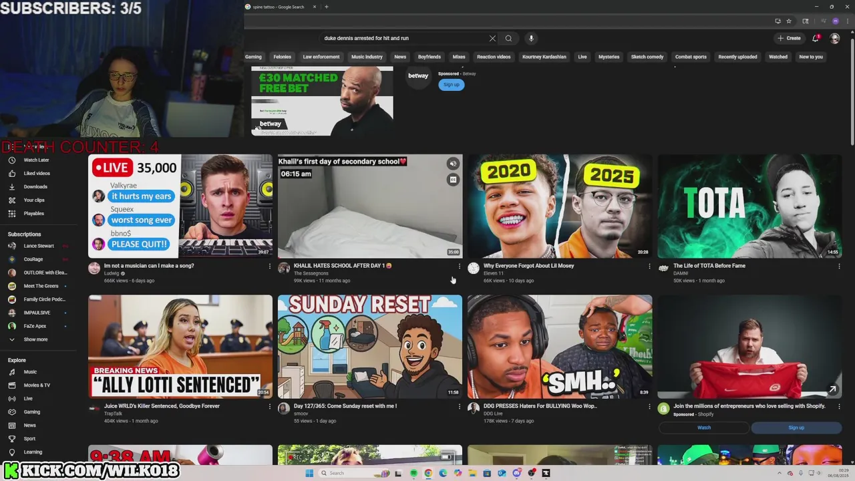Select the Felonies filter chip
The height and width of the screenshot is (481, 855).
point(282,57)
